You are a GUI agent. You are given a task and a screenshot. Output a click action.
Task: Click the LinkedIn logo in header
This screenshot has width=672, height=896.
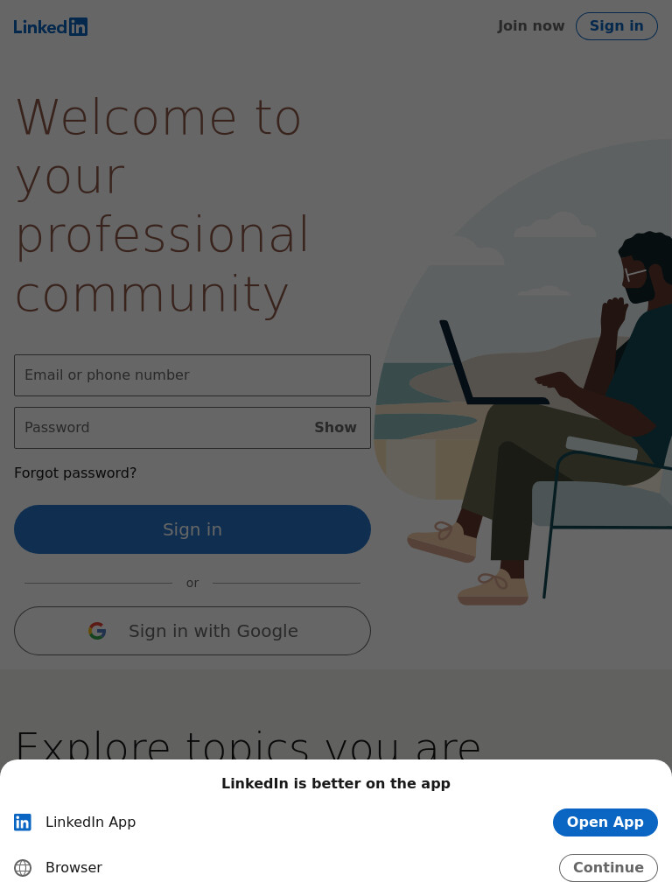point(50,27)
